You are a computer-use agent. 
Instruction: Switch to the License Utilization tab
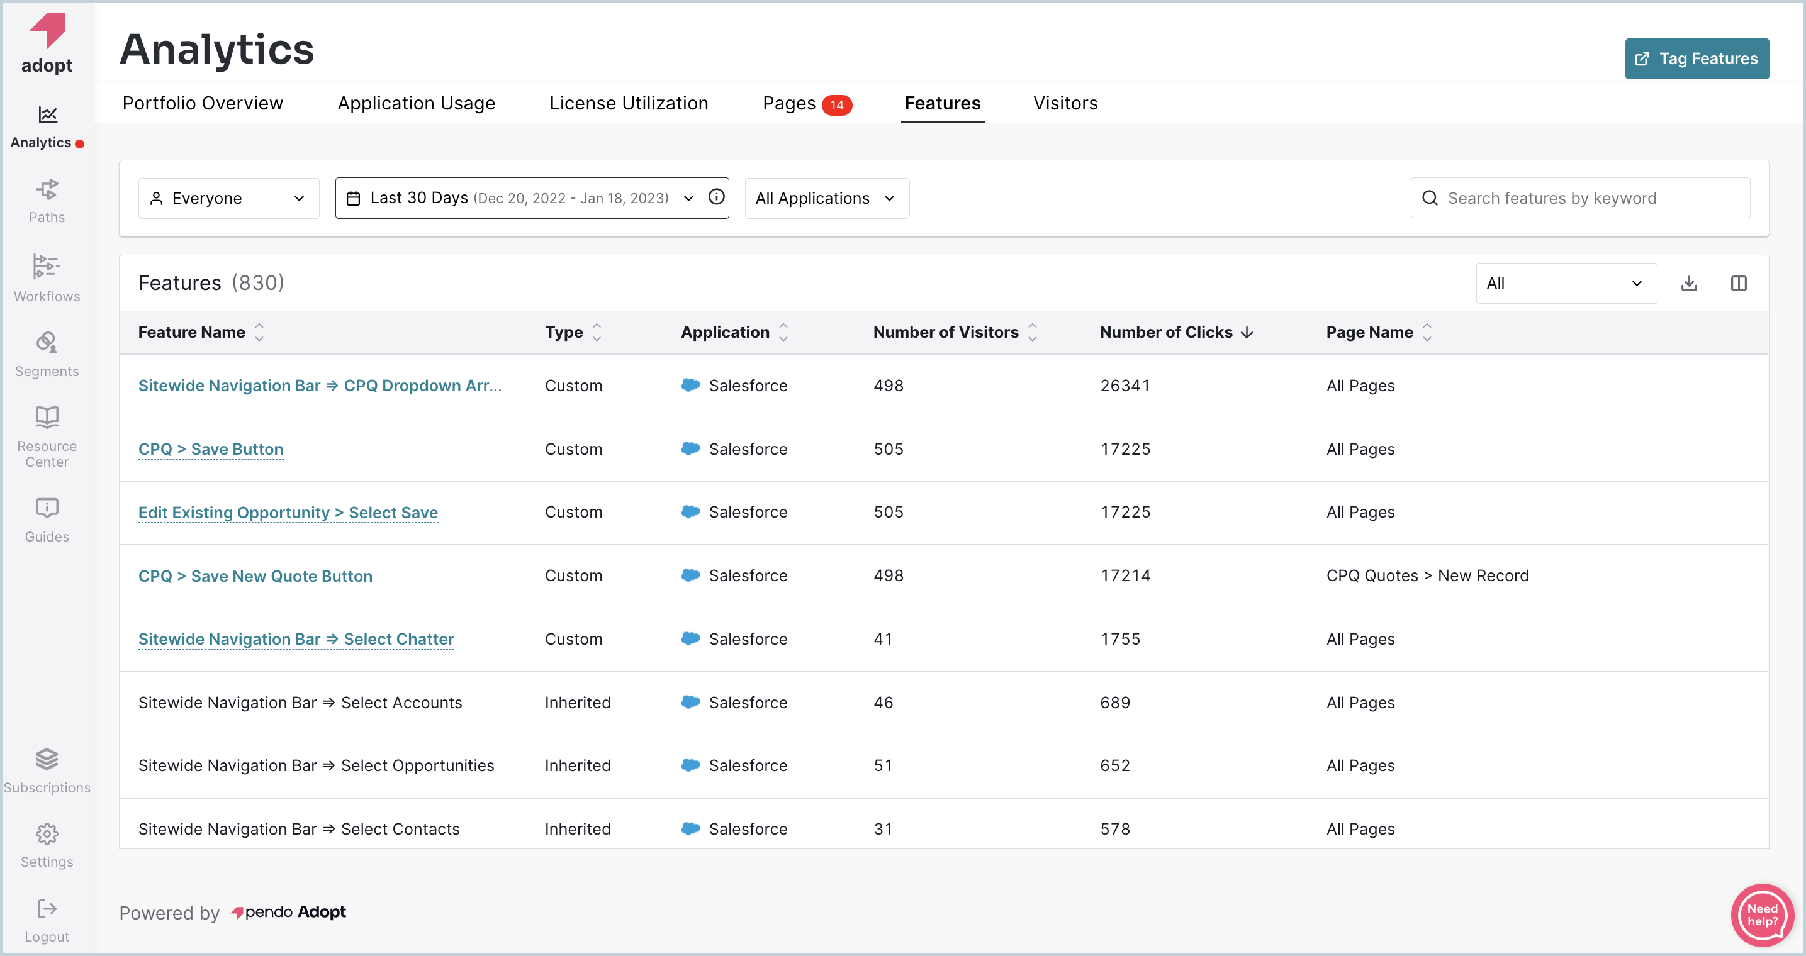click(x=629, y=103)
